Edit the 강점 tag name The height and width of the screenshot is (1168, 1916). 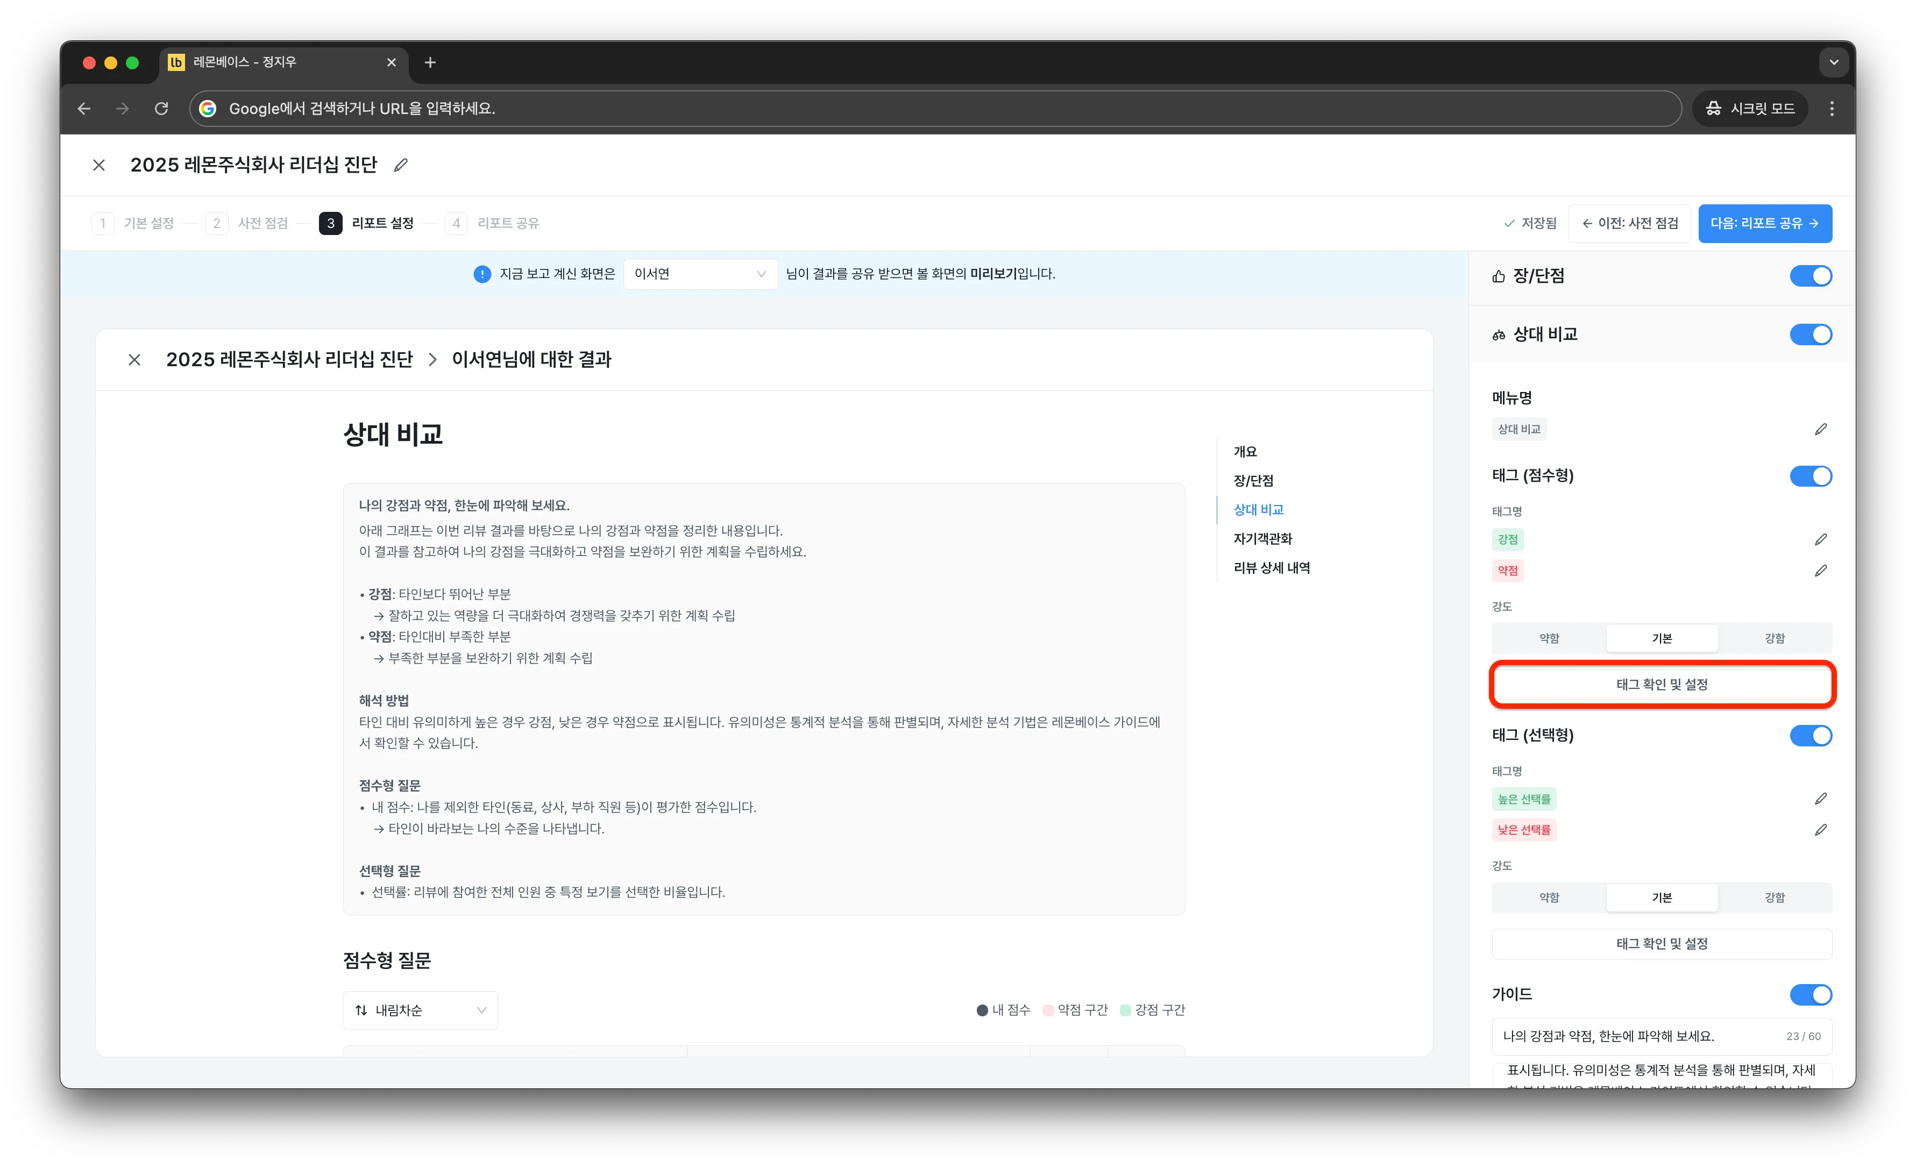click(1820, 539)
